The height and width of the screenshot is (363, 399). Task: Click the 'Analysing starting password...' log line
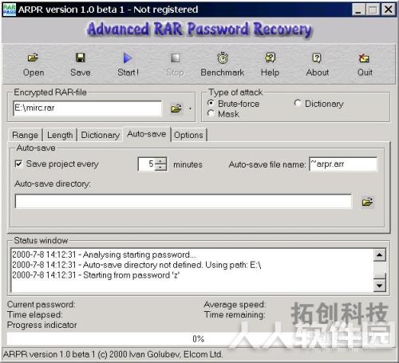click(104, 254)
